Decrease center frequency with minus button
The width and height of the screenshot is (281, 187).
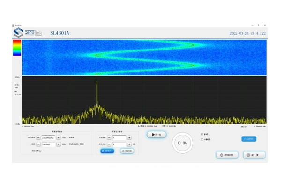[x=39, y=138]
